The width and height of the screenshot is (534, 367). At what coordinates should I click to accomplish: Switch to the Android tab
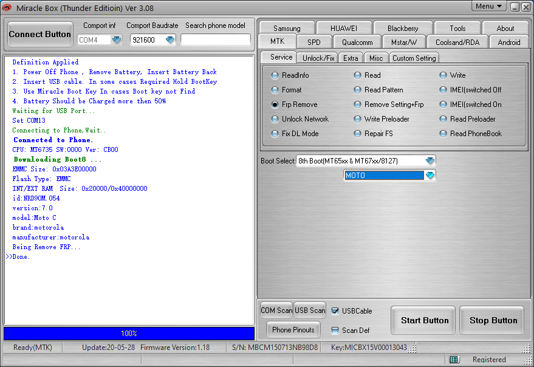[x=509, y=43]
